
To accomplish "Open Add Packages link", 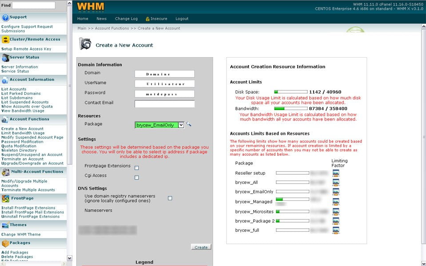I will 15,252.
